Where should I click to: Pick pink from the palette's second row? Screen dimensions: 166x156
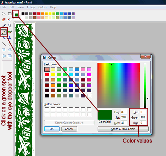point(38,18)
